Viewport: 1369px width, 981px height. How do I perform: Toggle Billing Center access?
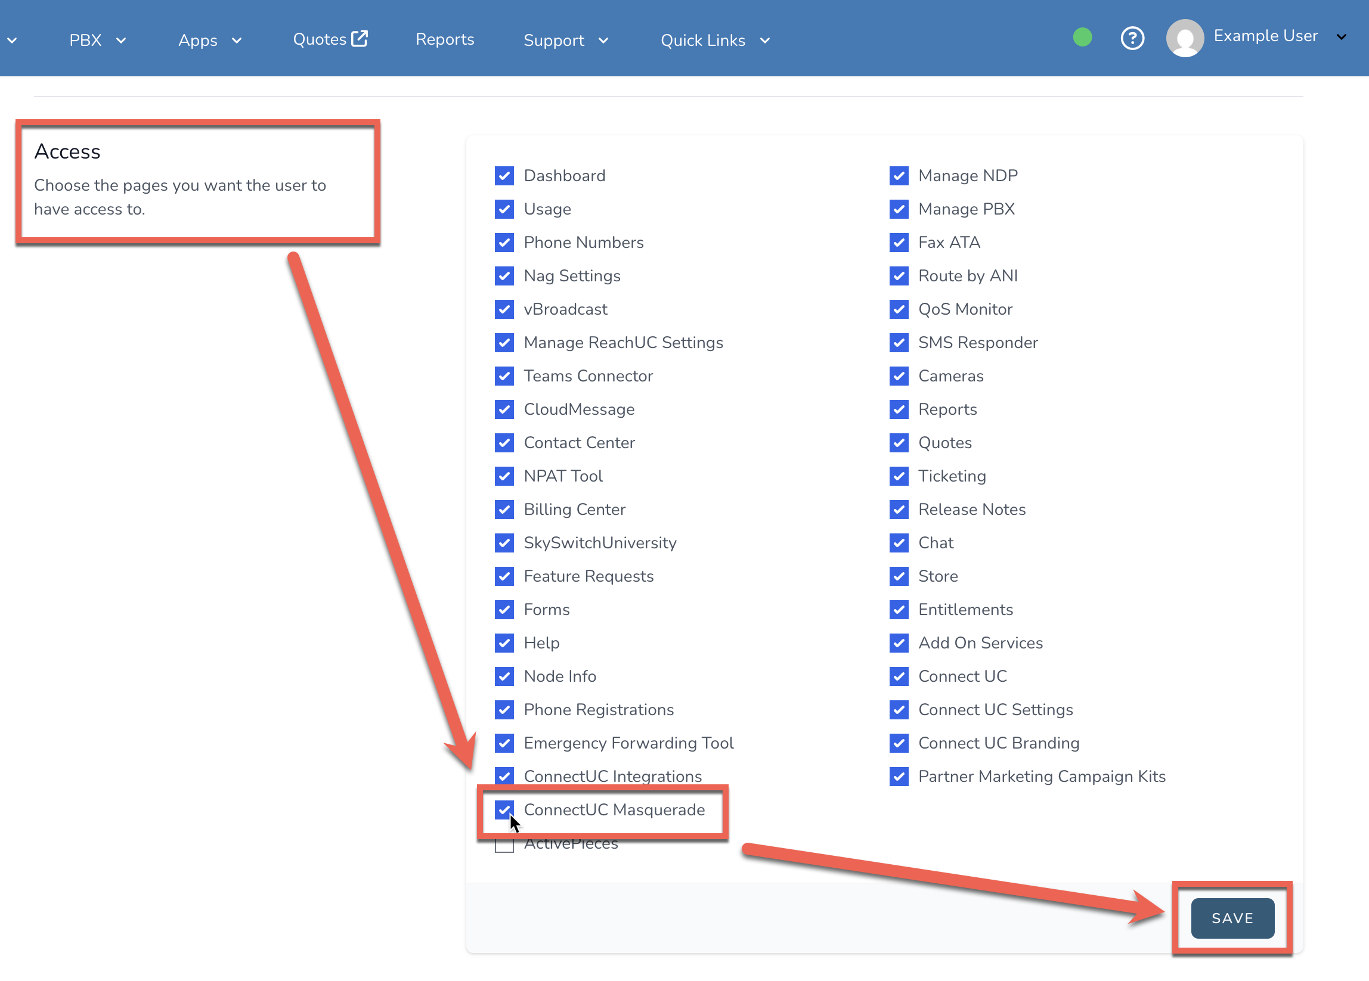point(504,509)
